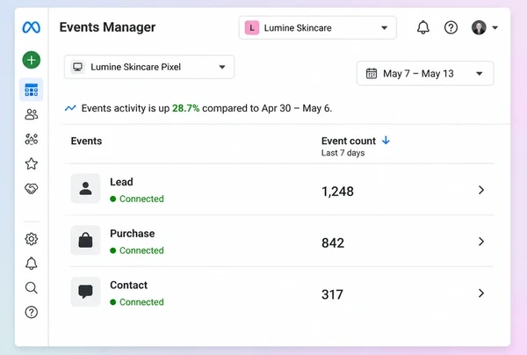Screen dimensions: 527x355
Task: Click the Events column header
Action: coord(86,141)
